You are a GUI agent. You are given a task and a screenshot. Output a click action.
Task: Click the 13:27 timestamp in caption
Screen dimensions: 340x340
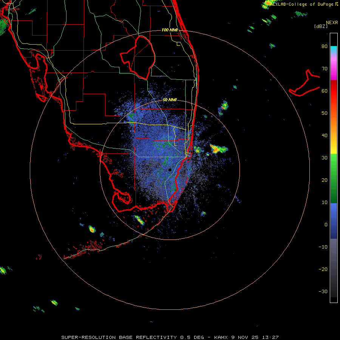270,337
